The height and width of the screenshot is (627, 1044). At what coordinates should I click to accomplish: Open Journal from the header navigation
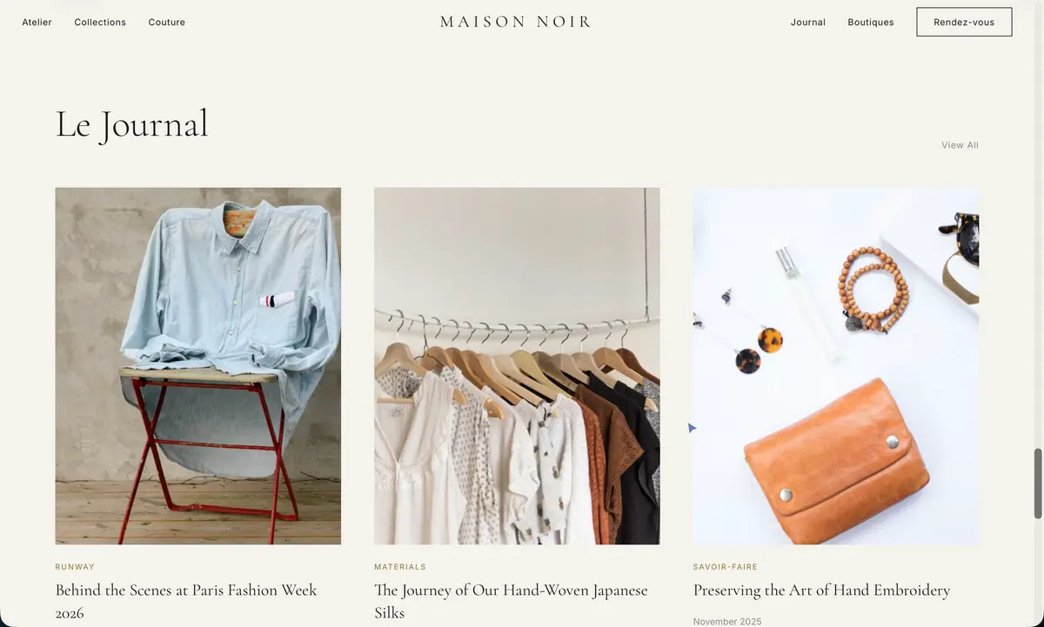(x=808, y=22)
